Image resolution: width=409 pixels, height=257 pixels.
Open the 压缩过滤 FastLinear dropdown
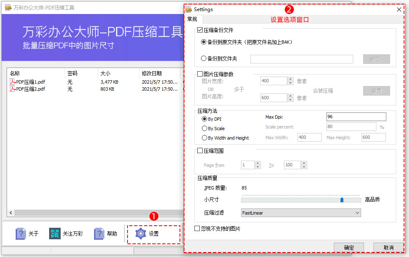(x=301, y=213)
